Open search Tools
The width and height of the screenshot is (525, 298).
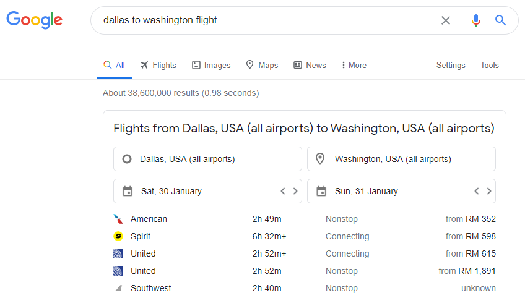pos(490,65)
